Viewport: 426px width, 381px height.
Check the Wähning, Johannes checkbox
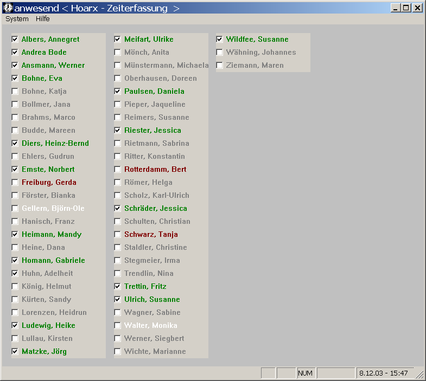tap(219, 53)
